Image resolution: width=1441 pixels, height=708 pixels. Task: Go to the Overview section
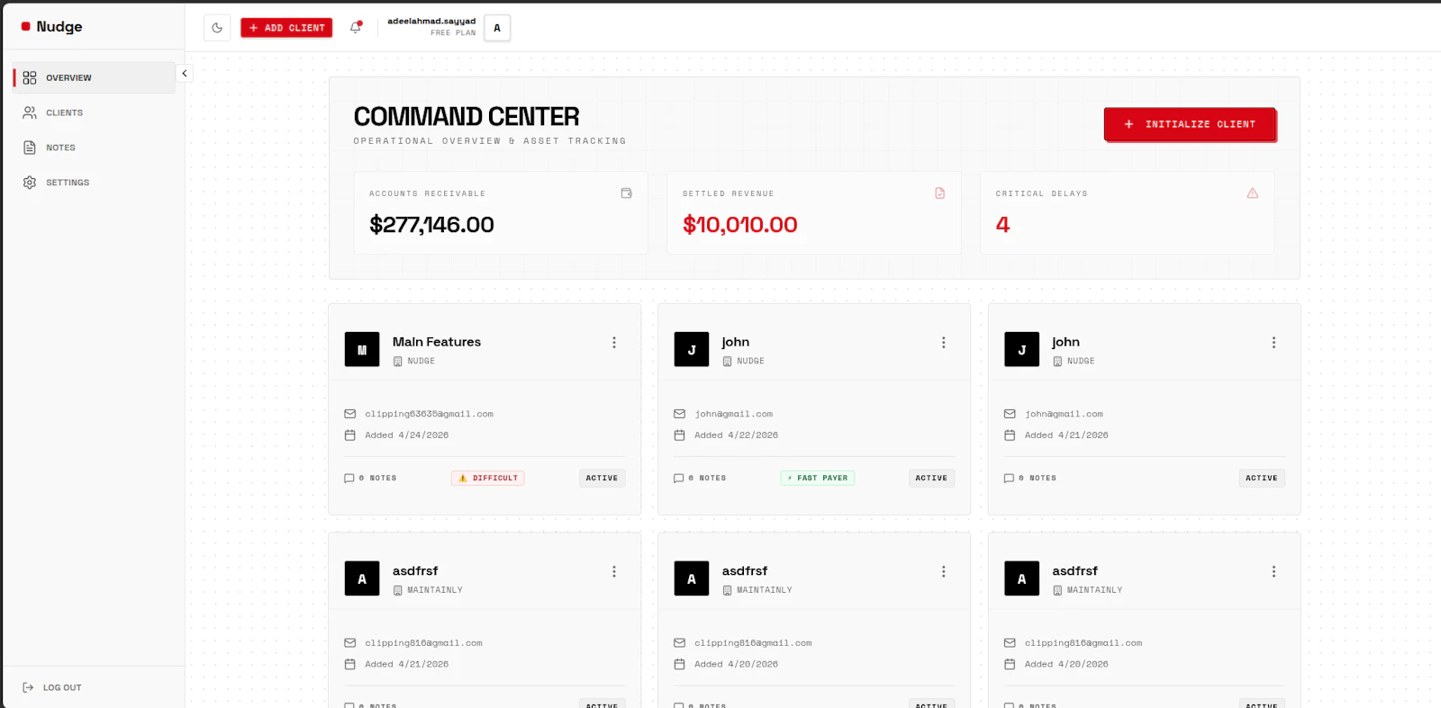[x=94, y=78]
